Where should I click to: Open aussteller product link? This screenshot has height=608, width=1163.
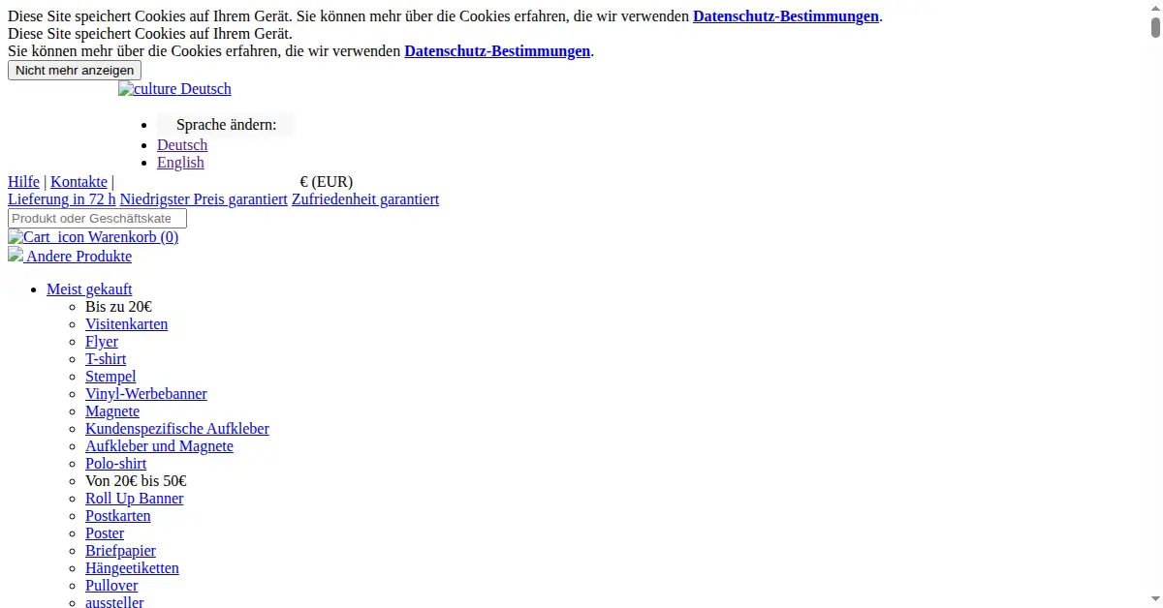pyautogui.click(x=114, y=602)
